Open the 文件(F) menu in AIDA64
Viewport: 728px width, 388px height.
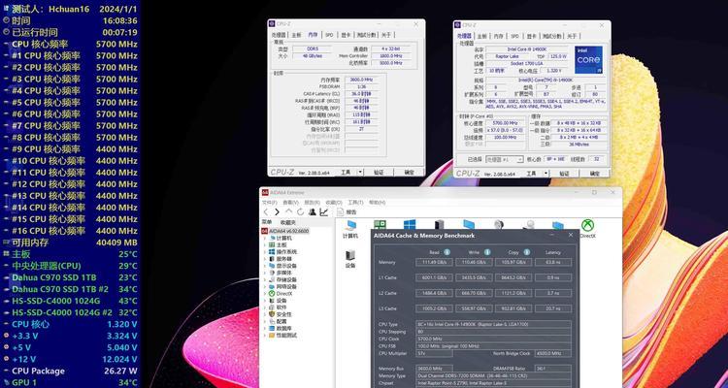(269, 203)
